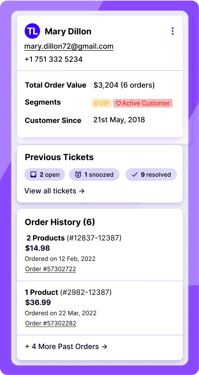Screen dimensions: 199x375
Task: Click the phone number +1 751 332 5234
Action: pyautogui.click(x=53, y=59)
